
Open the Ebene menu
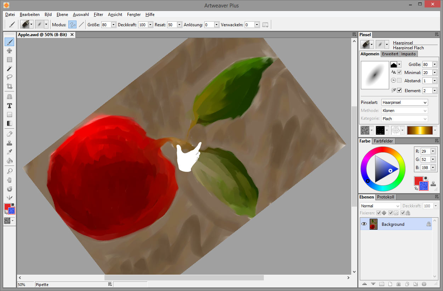tap(62, 15)
